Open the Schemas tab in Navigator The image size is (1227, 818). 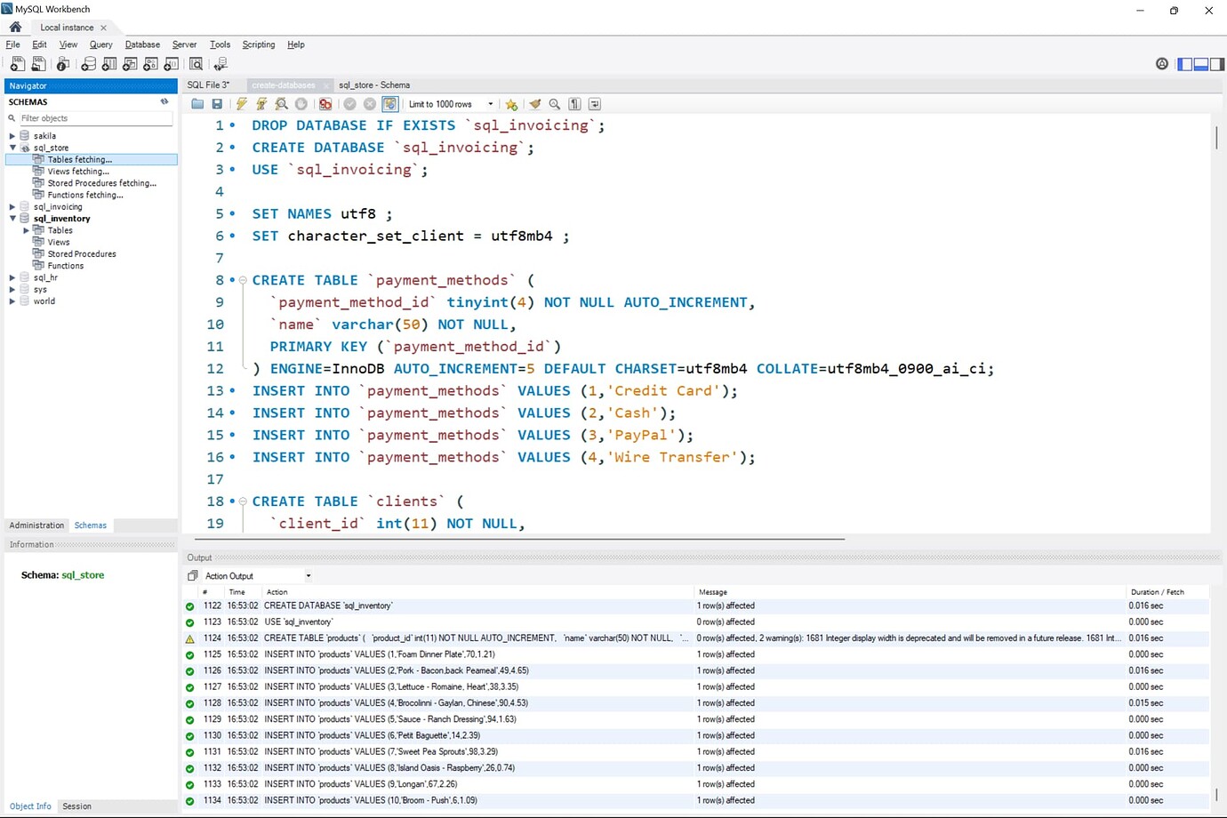pos(91,525)
